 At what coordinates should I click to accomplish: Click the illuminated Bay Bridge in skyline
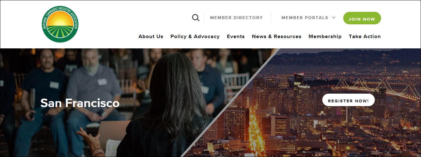point(375,87)
